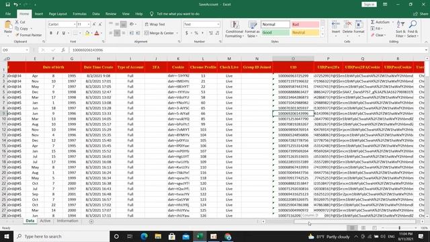Viewport: 430px width, 242px height.
Task: Click the Format Painter brush
Action: coord(28,35)
